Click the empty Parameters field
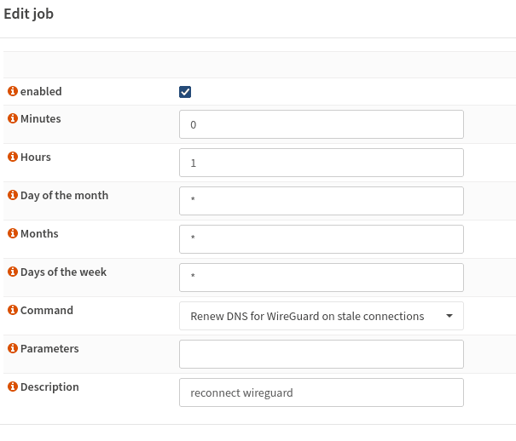 (322, 354)
